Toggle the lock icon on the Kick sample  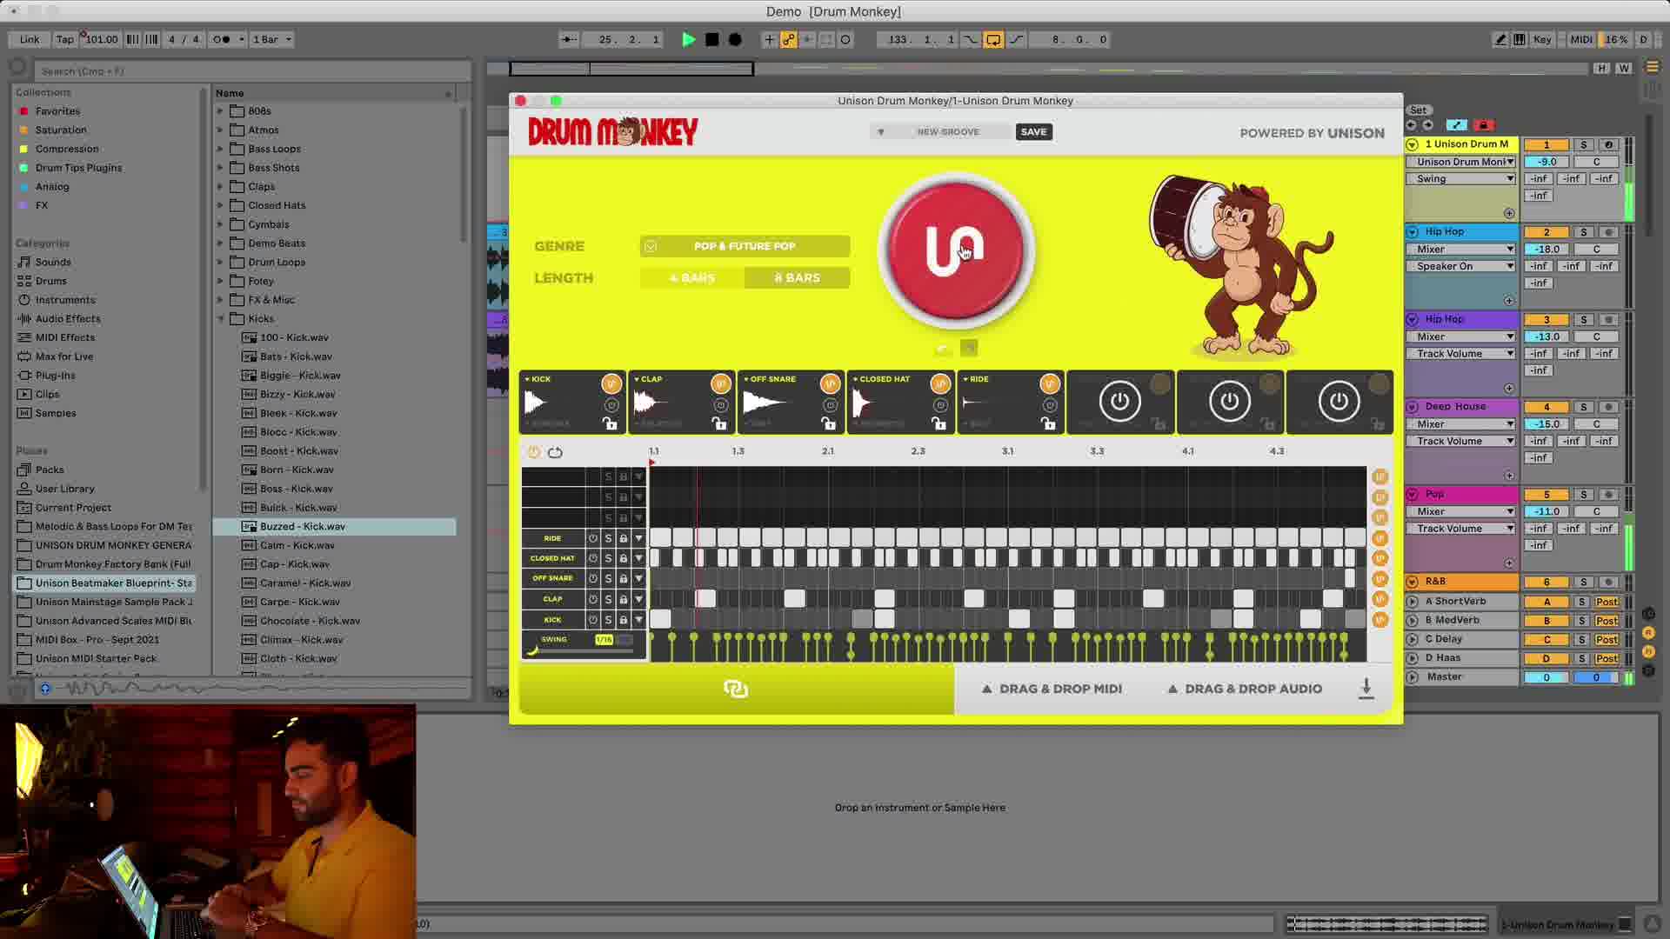coord(610,423)
